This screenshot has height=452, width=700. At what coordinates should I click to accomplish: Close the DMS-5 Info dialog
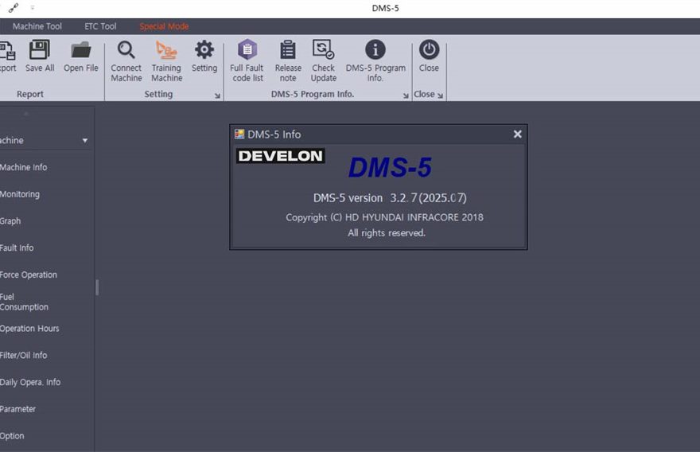517,134
